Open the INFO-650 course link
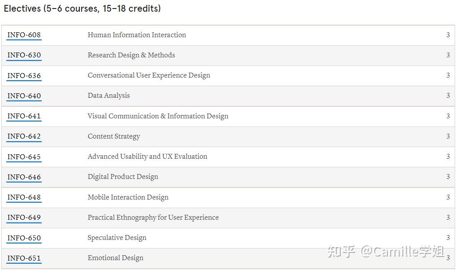 tap(24, 238)
